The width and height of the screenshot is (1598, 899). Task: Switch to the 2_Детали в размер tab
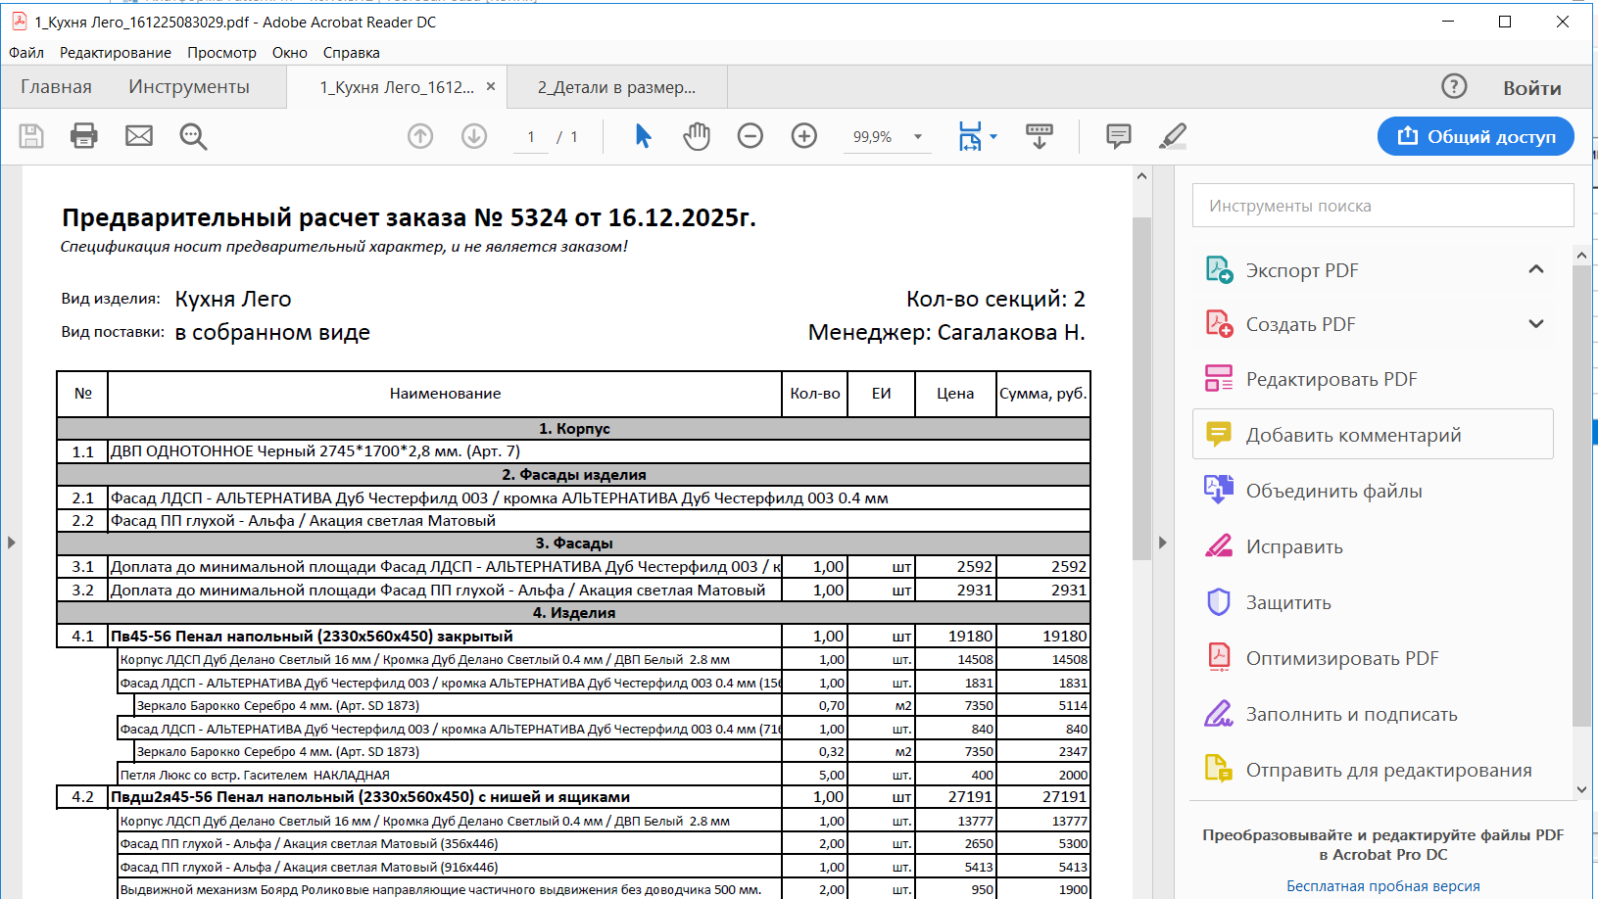pyautogui.click(x=616, y=87)
